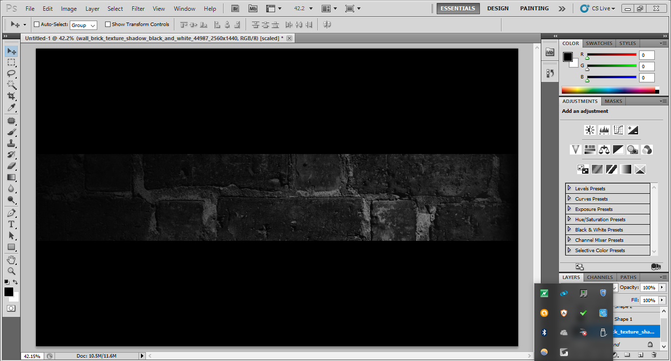Switch to the Design workspace
This screenshot has width=671, height=361.
pos(498,8)
